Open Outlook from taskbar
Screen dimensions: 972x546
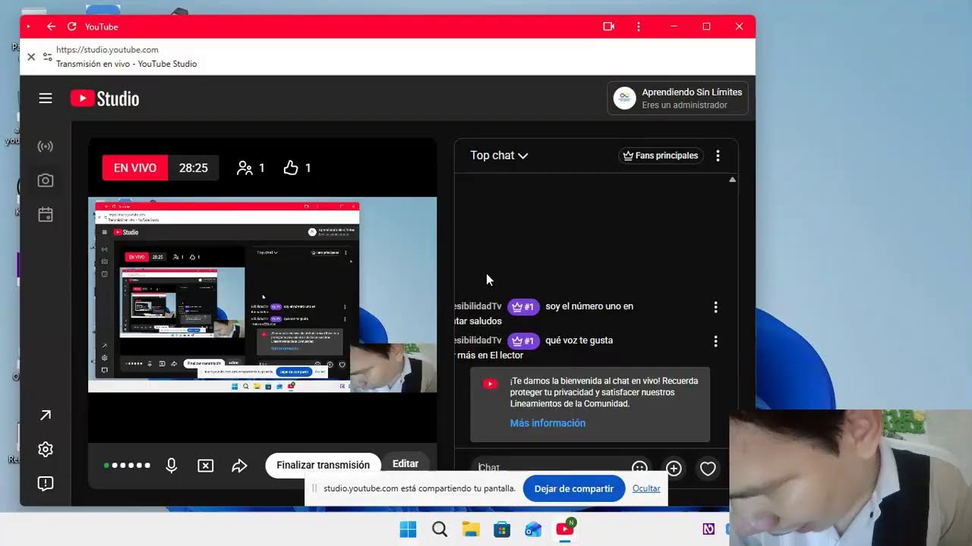533,529
